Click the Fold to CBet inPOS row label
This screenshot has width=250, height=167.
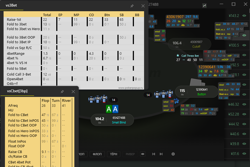23,120
